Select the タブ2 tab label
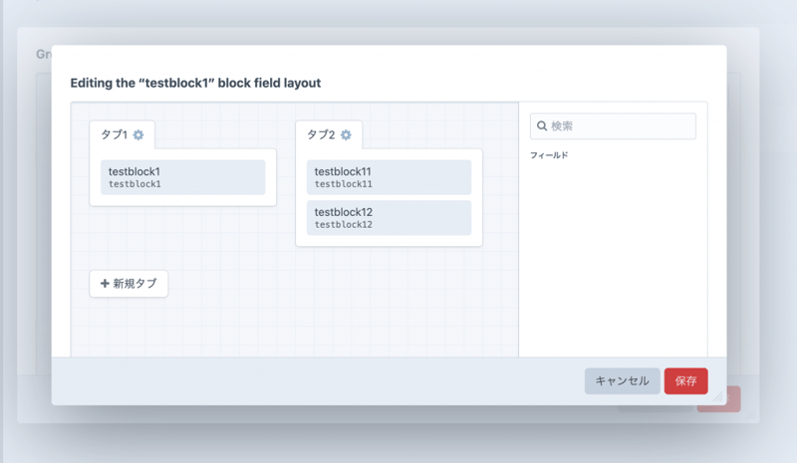This screenshot has width=797, height=463. [321, 135]
